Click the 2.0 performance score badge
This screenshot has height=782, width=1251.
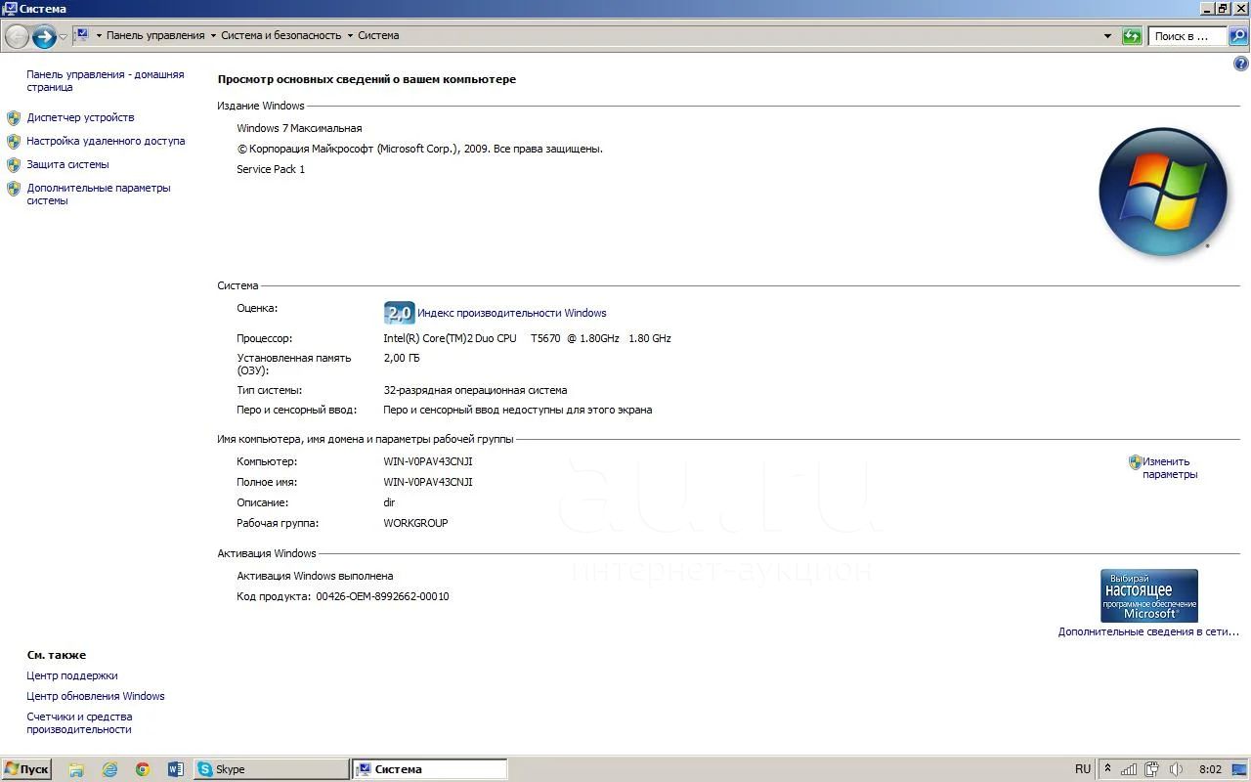(x=399, y=313)
